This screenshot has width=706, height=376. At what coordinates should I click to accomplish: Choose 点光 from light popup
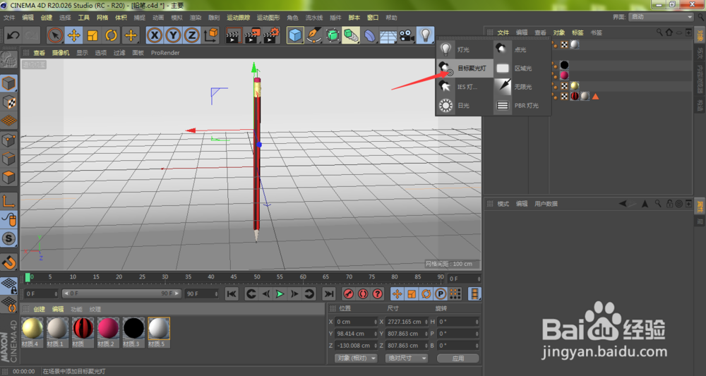[522, 49]
